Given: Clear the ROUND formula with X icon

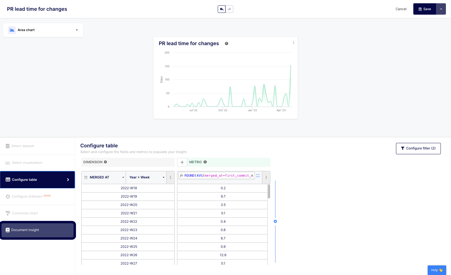Looking at the screenshot, I should point(252,176).
